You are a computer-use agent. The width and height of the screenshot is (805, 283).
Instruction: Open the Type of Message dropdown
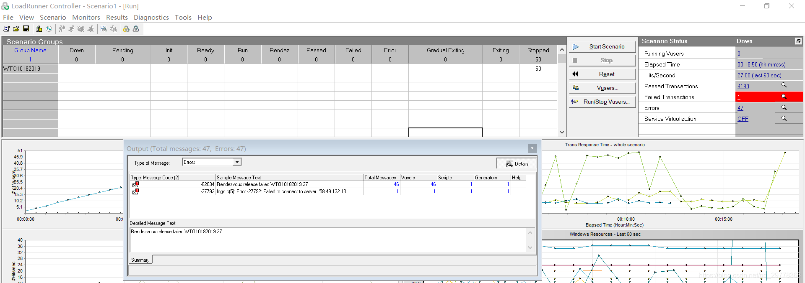click(237, 162)
